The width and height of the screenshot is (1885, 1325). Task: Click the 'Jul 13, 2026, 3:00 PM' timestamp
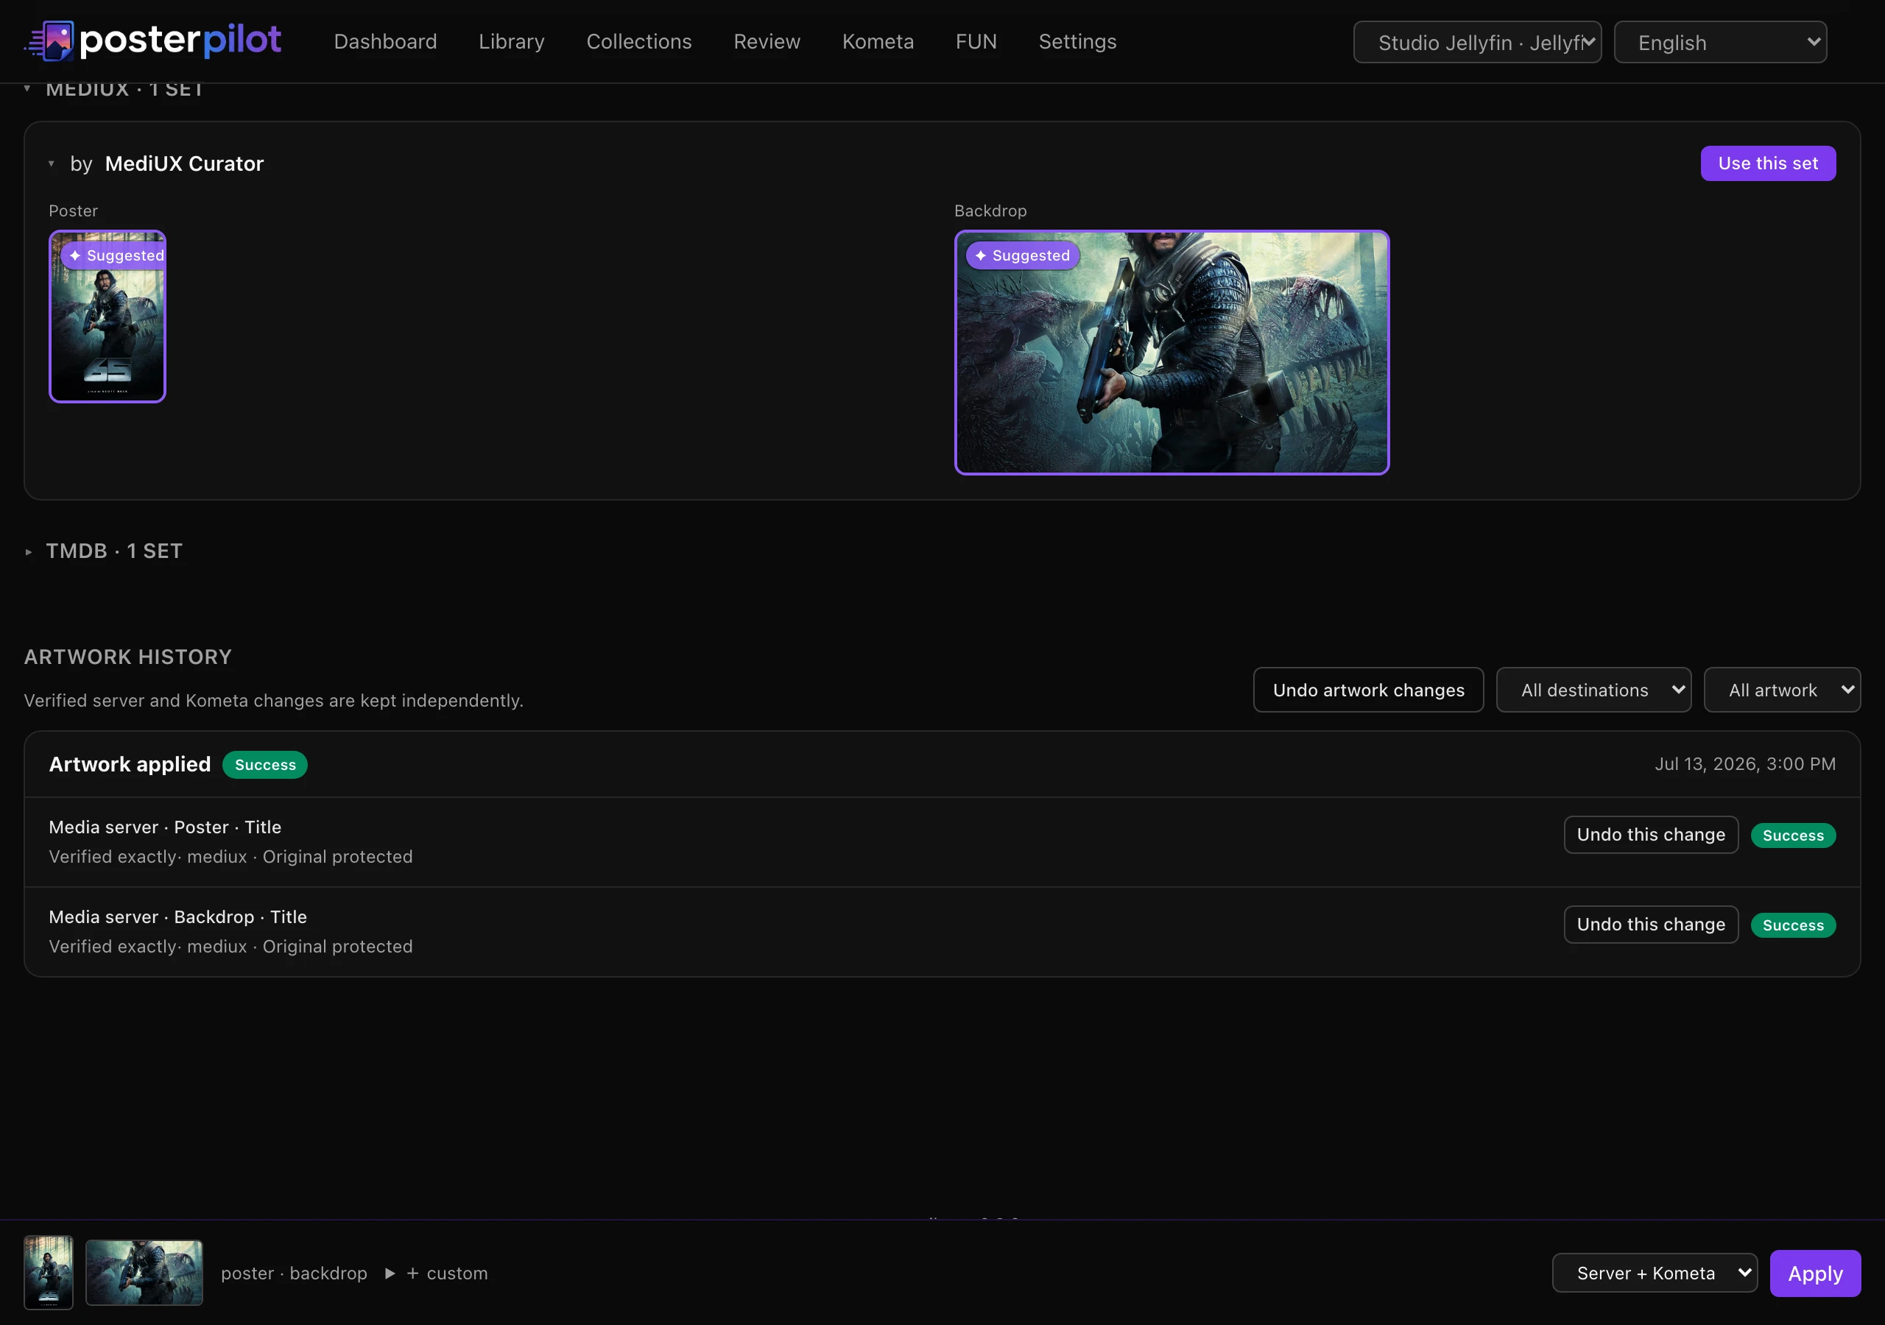point(1744,763)
